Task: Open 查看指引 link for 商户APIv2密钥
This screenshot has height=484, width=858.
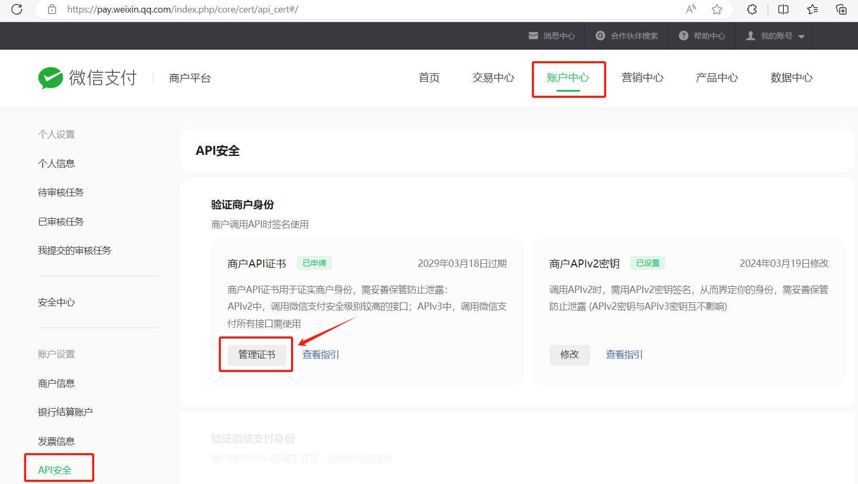Action: [625, 355]
